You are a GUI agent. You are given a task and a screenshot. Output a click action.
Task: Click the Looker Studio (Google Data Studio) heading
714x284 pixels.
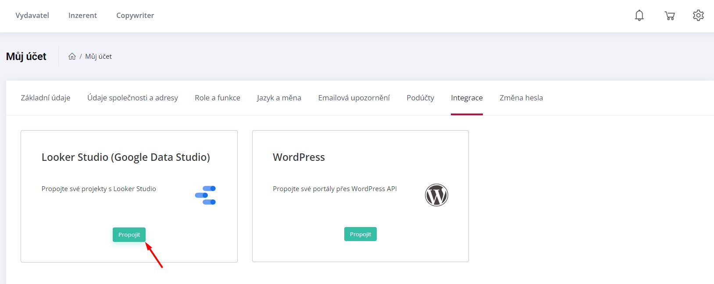tap(126, 157)
